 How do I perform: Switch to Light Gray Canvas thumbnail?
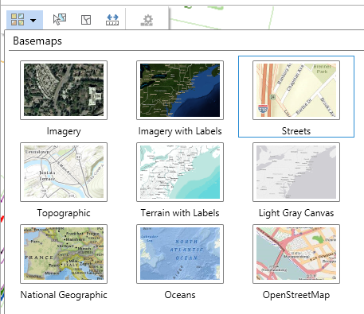[296, 172]
